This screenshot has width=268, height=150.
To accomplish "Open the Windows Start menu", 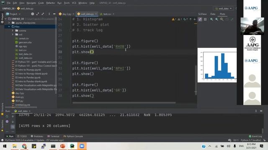I will pyautogui.click(x=5, y=146).
